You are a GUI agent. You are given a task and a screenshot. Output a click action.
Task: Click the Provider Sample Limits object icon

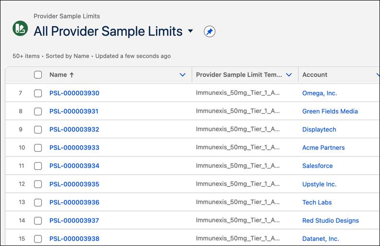20,28
